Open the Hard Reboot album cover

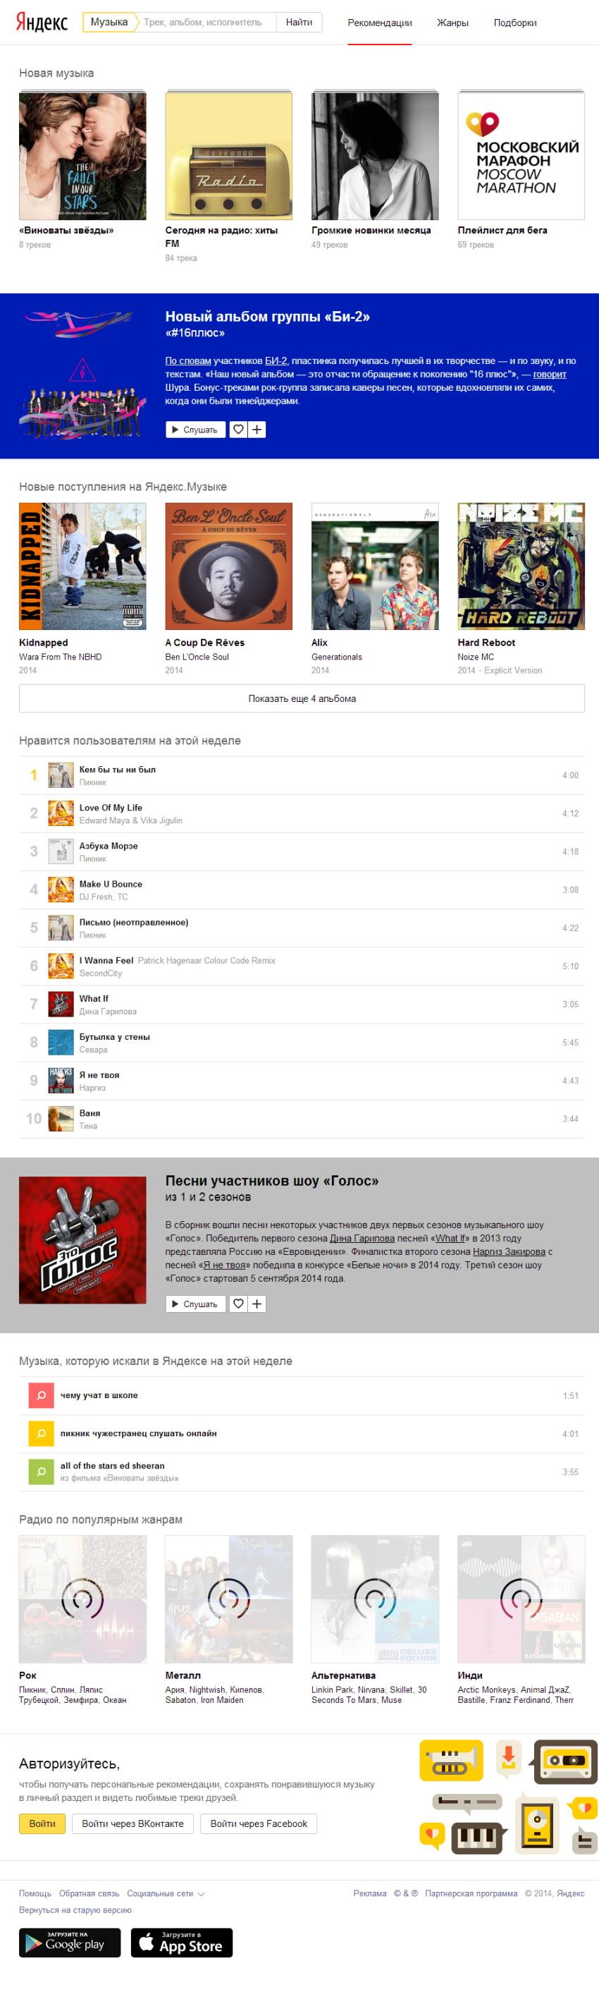coord(521,566)
